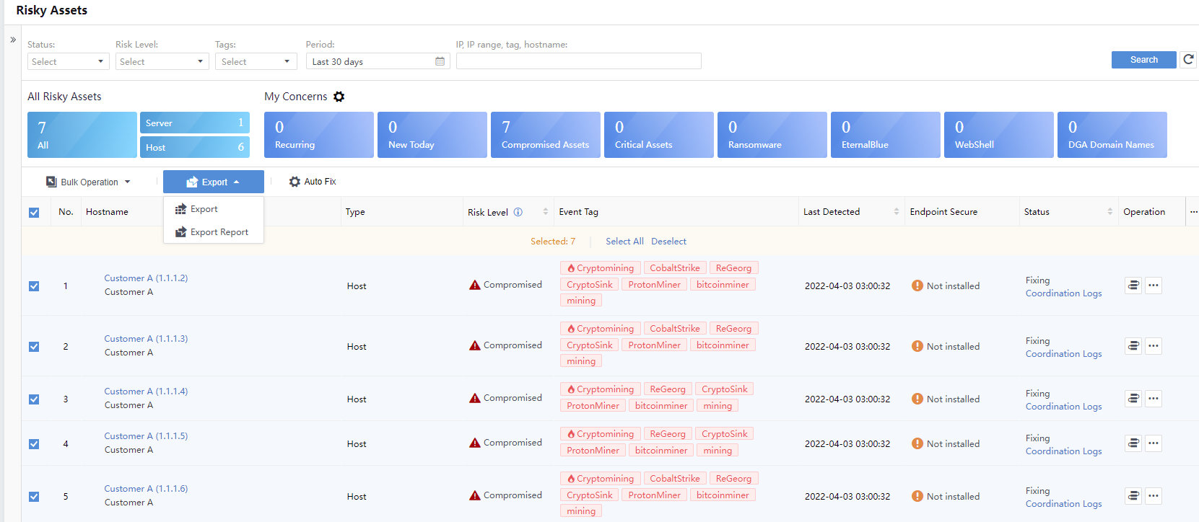This screenshot has width=1199, height=522.
Task: Open Customer A (1.1.1.4) hostname link
Action: [x=146, y=391]
